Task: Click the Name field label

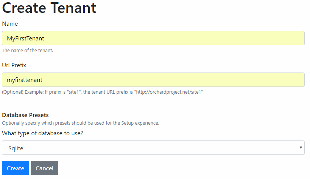Action: pyautogui.click(x=10, y=24)
